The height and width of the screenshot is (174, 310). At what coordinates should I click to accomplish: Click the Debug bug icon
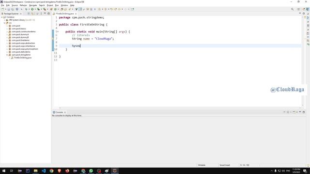click(26, 9)
